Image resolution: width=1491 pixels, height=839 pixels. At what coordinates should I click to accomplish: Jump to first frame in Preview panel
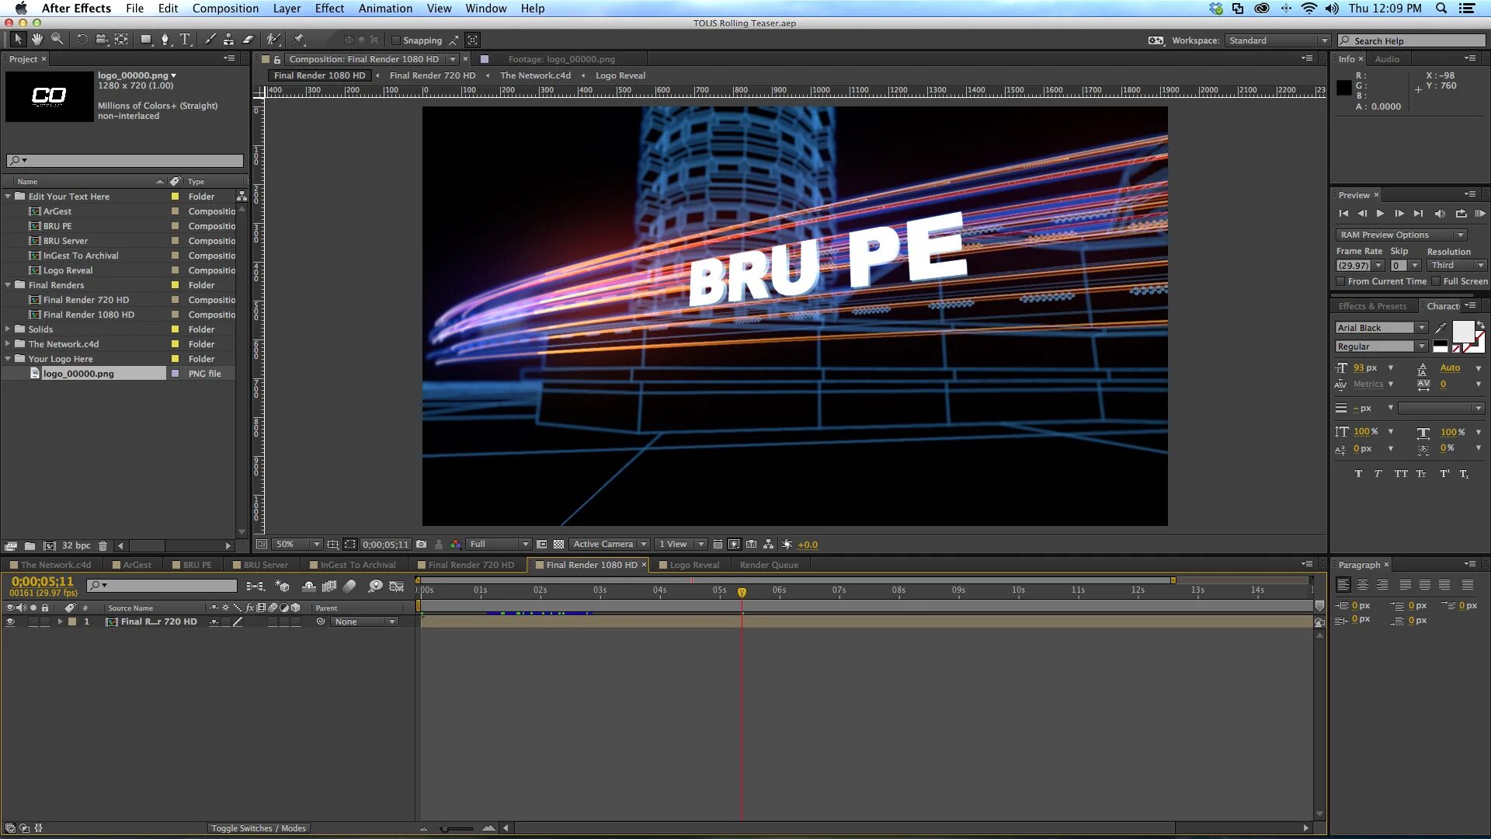point(1343,214)
